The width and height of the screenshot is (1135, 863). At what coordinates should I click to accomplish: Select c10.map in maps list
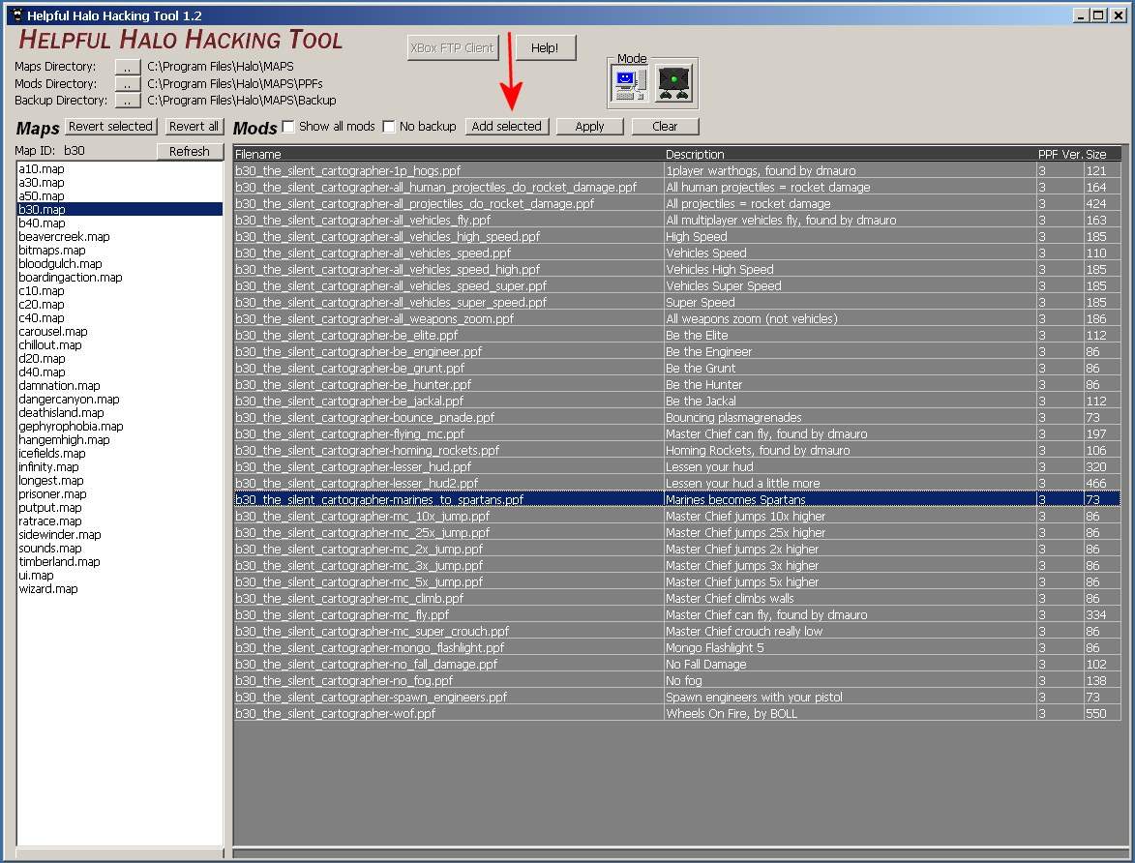[x=120, y=291]
